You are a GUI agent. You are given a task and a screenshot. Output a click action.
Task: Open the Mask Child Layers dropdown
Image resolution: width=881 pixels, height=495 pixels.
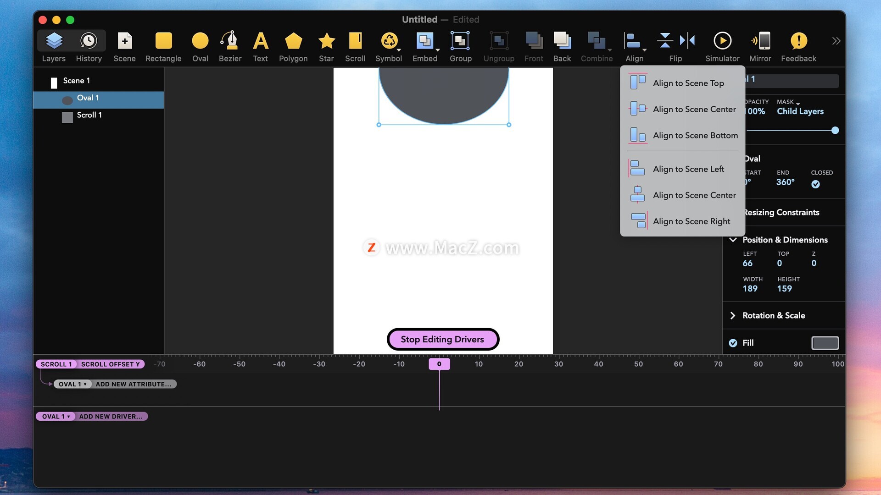tap(800, 111)
